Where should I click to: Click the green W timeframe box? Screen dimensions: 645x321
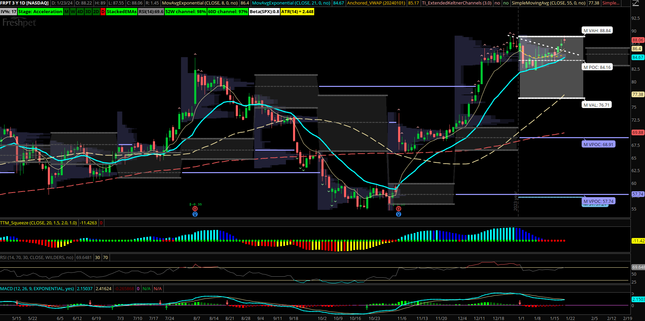(73, 11)
